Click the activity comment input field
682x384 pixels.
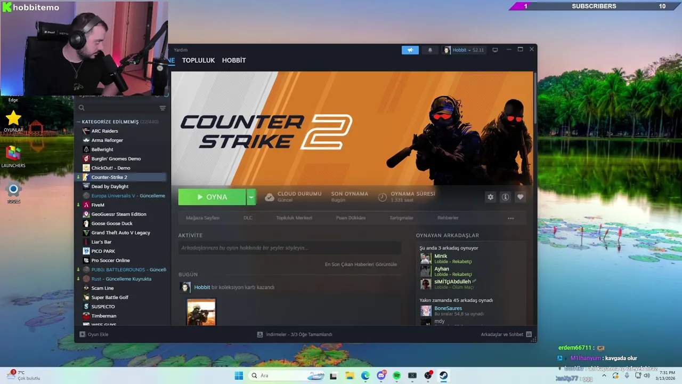[289, 247]
